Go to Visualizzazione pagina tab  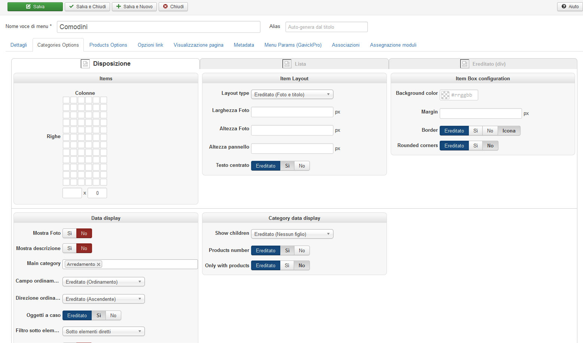[x=198, y=45]
